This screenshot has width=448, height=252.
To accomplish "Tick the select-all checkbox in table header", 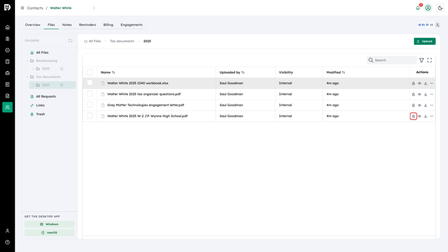I will 90,72.
